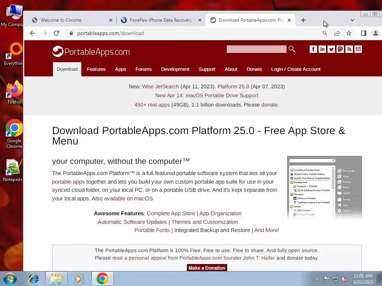Viewport: 382px width, 286px height.
Task: Click the Chrome taskbar icon
Action: click(102, 279)
